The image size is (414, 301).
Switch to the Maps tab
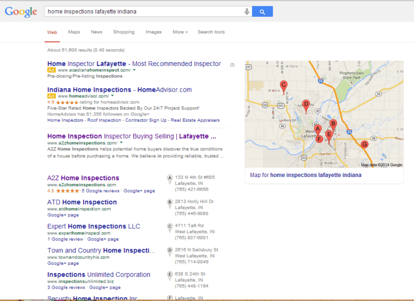click(74, 32)
